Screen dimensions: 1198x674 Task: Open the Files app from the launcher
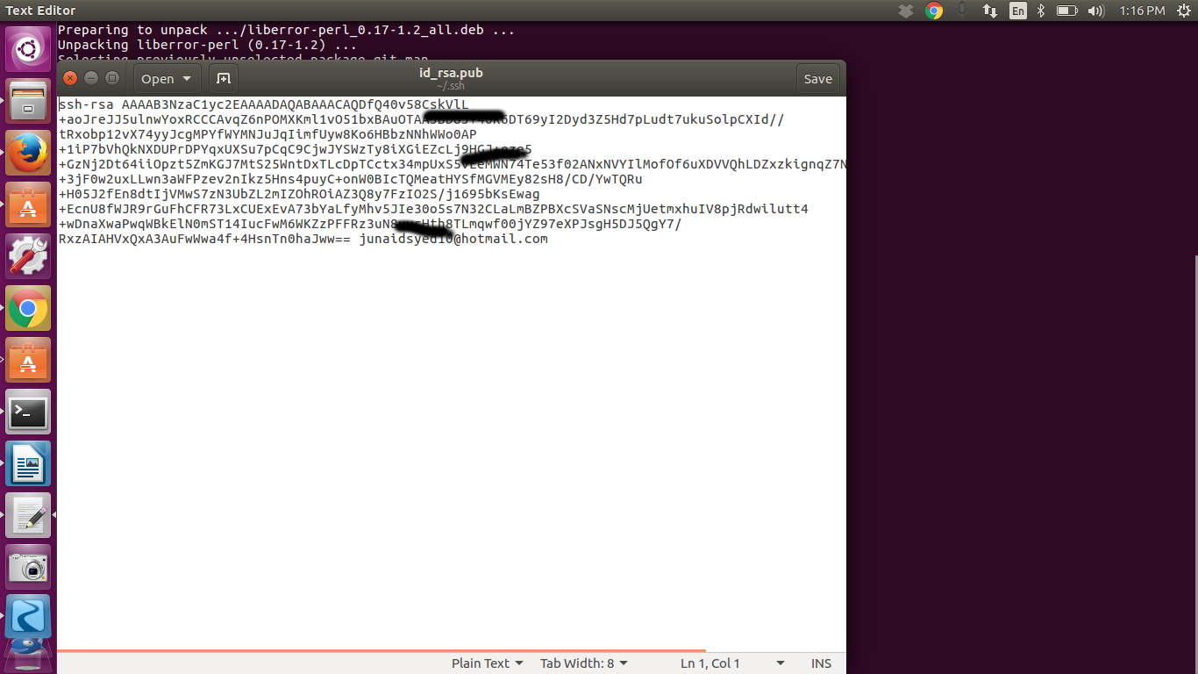coord(28,100)
